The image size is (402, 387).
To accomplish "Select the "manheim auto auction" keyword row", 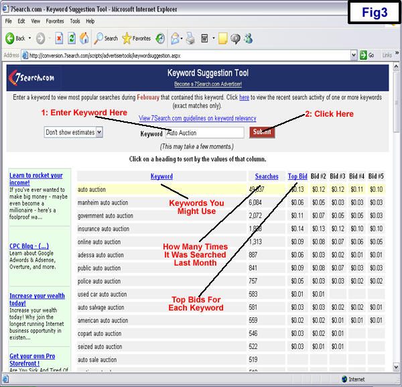I will click(x=230, y=203).
